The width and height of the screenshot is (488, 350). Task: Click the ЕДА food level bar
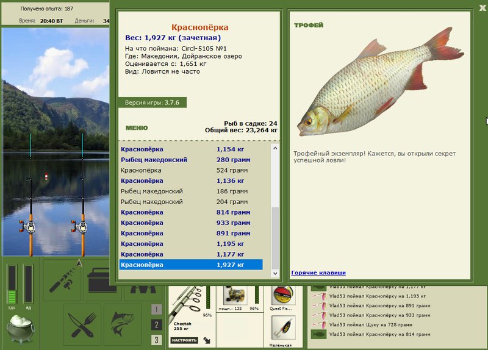[12, 284]
